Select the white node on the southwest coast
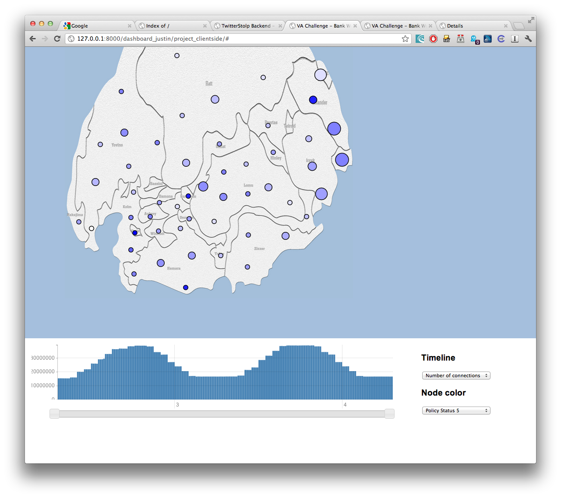561x498 pixels. [x=92, y=228]
